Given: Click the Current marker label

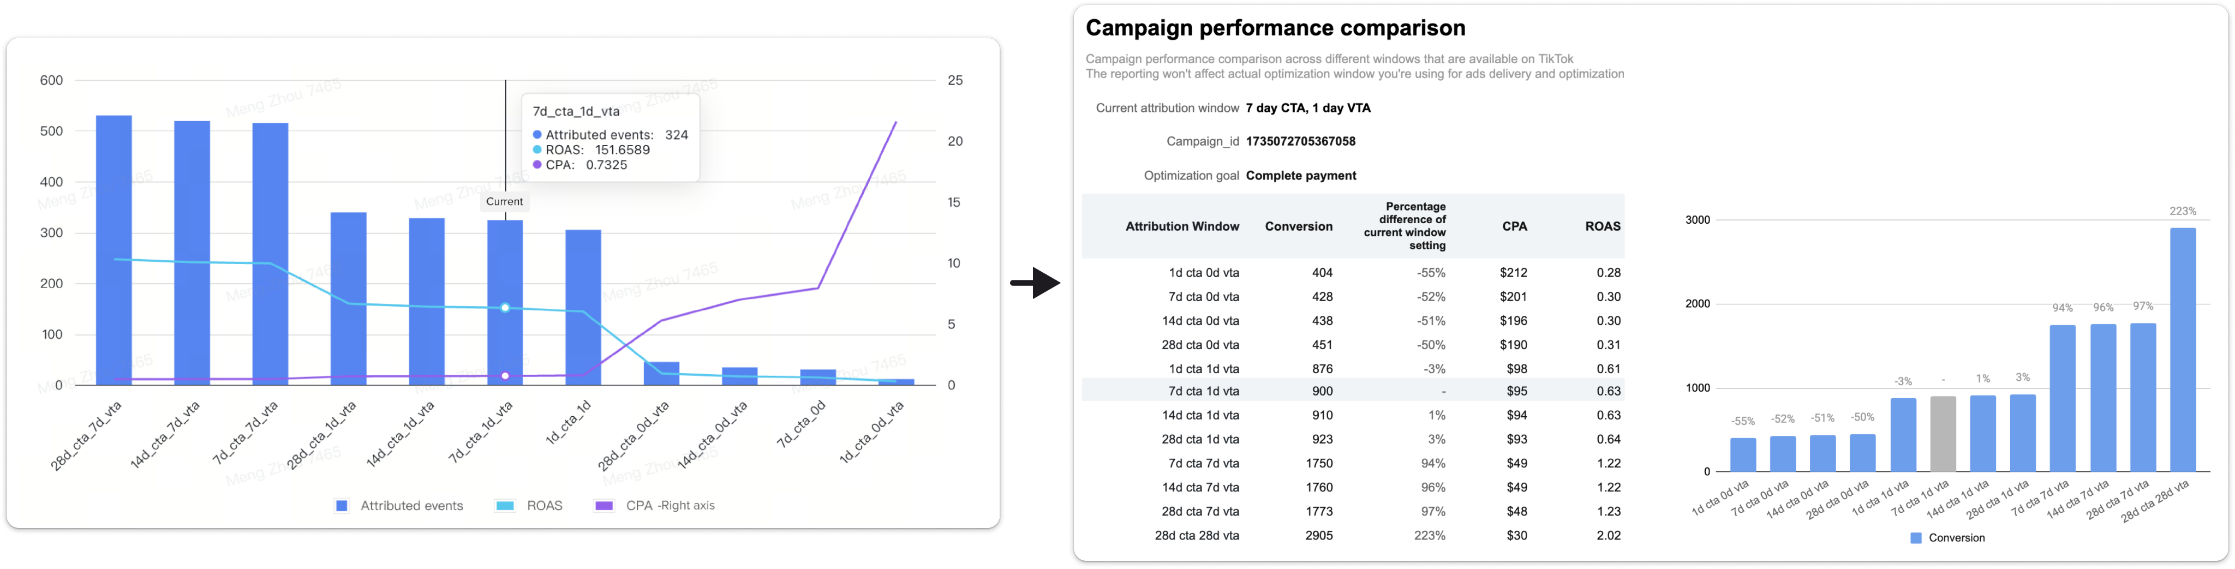Looking at the screenshot, I should click(504, 201).
